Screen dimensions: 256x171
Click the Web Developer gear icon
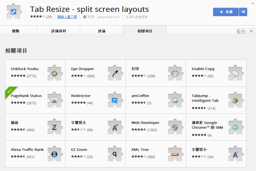pyautogui.click(x=175, y=127)
